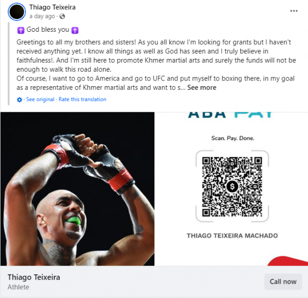Click the dollar icon inside the QR code
The width and height of the screenshot is (308, 298).
click(232, 186)
